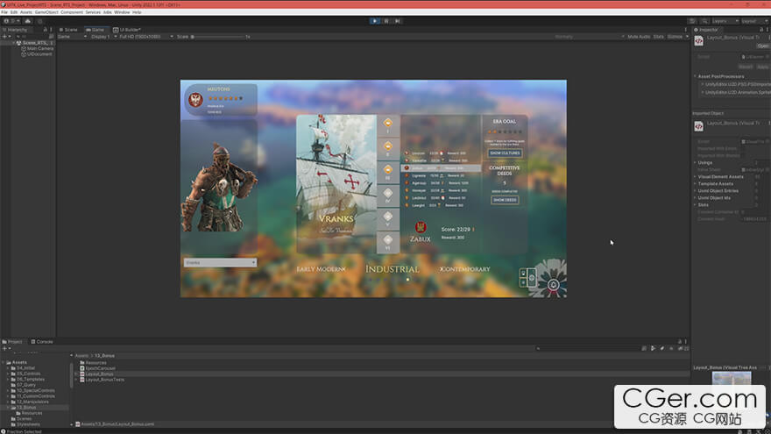Open the File menu
771x434 pixels.
(x=4, y=12)
